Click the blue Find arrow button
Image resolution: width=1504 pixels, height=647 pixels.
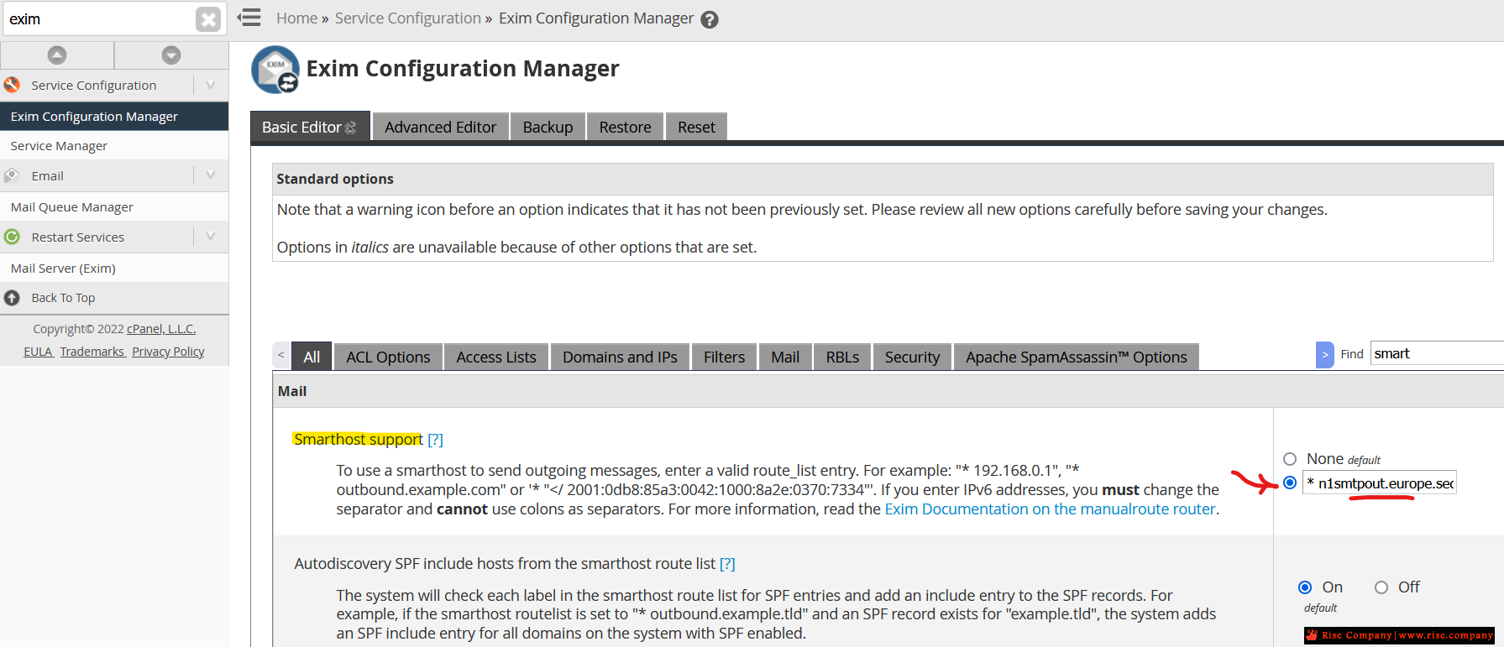1325,354
